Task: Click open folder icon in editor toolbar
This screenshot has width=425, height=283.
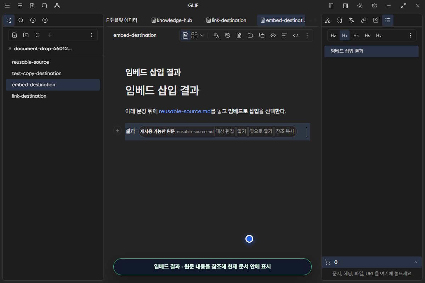Action: tap(250, 35)
